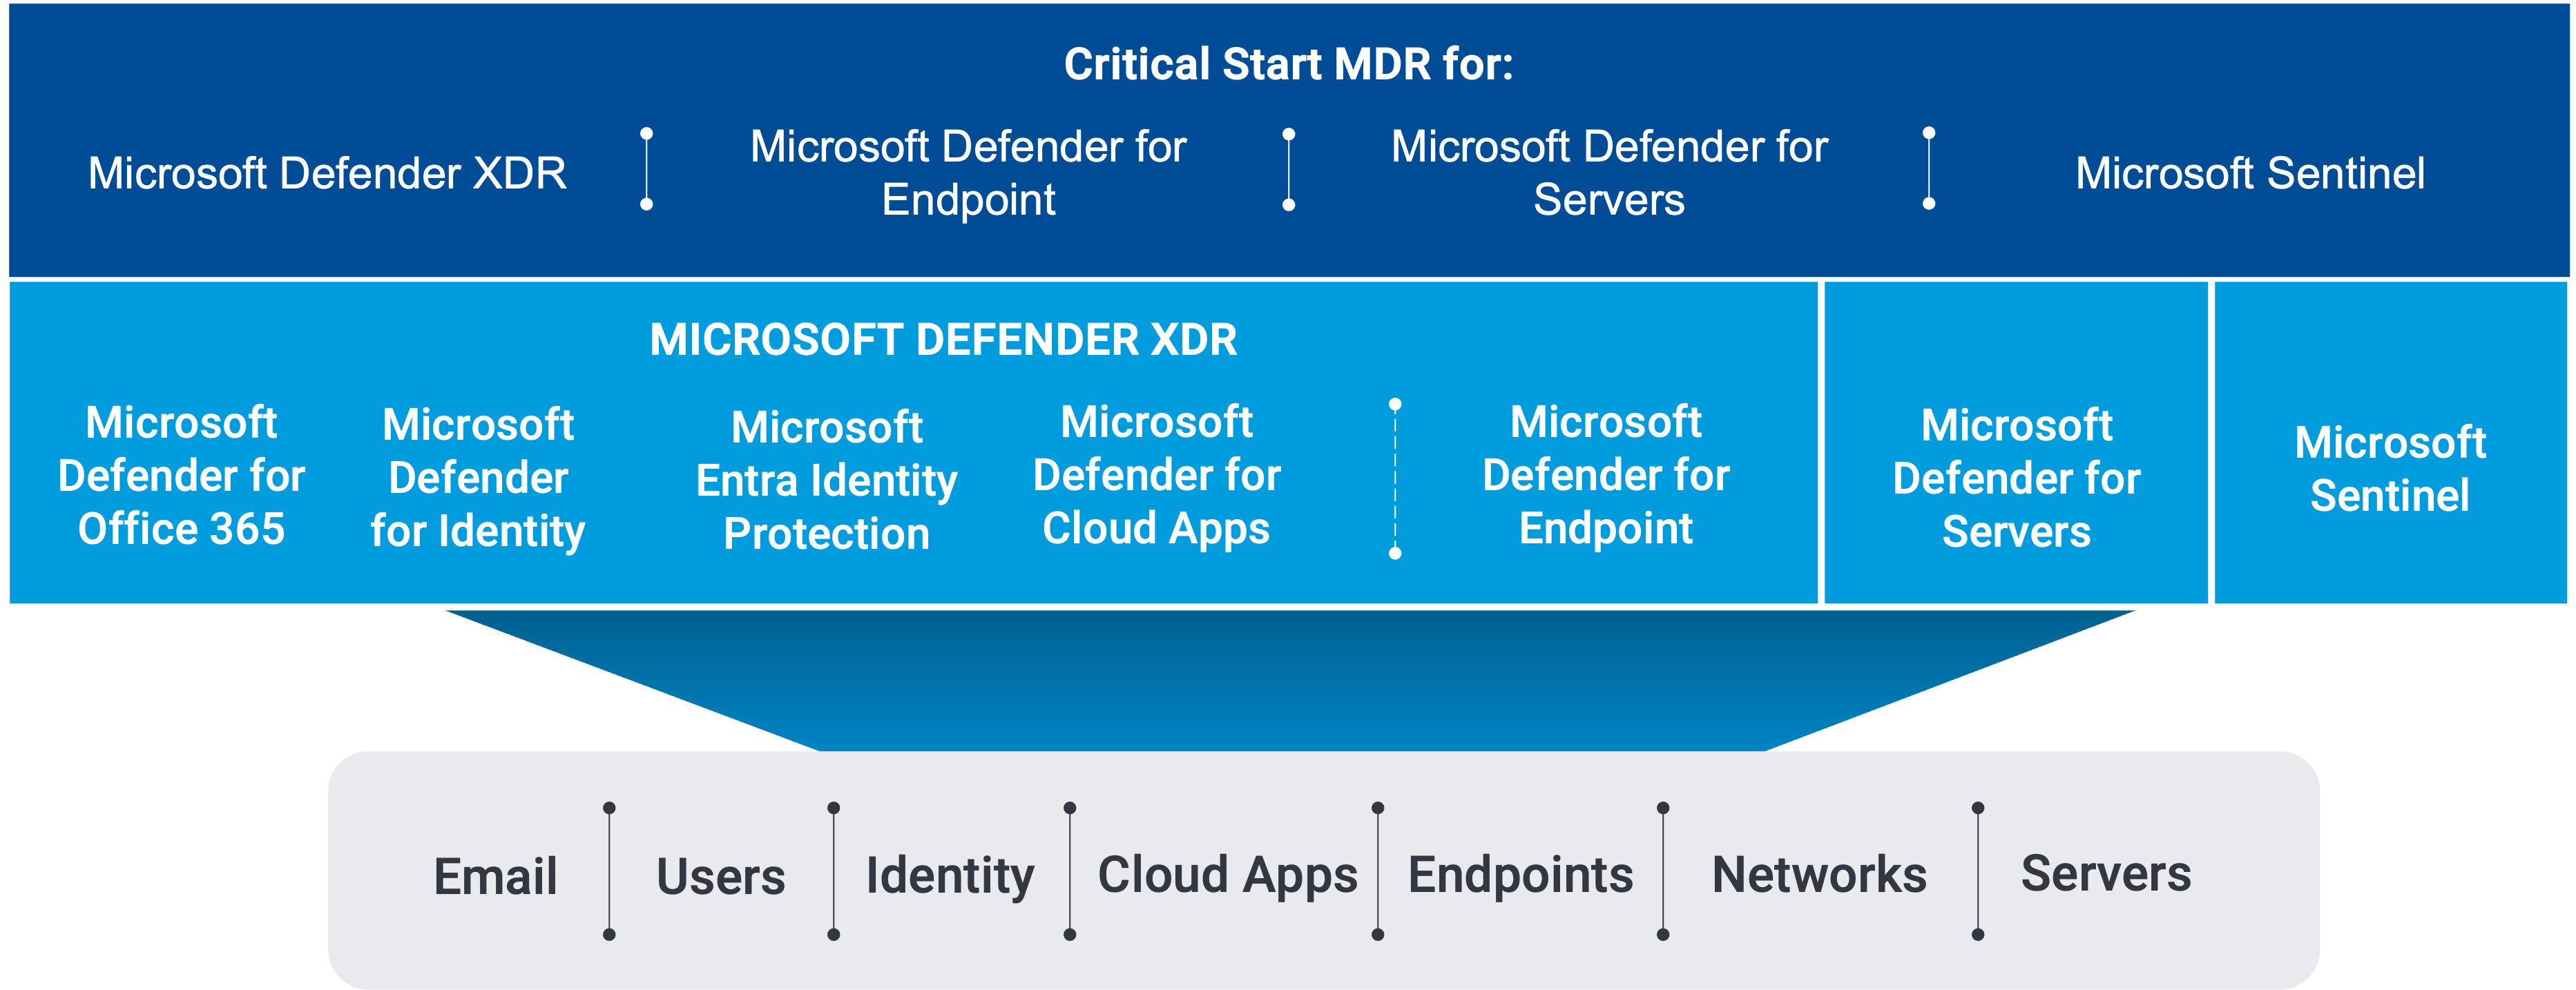The height and width of the screenshot is (990, 2576).
Task: Click 'Microsoft Defender for Endpoint' in the dark banner
Action: [x=968, y=173]
